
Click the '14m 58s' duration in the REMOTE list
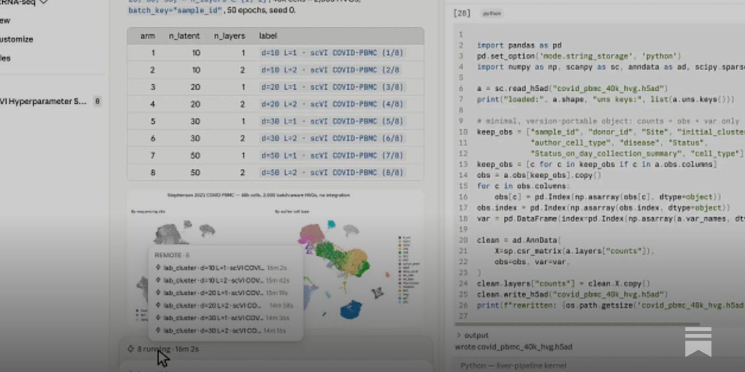[281, 306]
